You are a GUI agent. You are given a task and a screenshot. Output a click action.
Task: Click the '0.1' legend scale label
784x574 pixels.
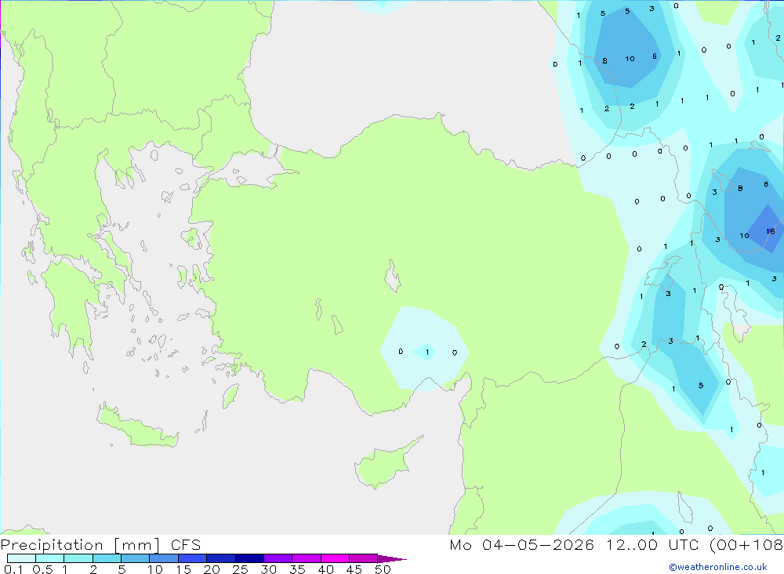pos(13,569)
